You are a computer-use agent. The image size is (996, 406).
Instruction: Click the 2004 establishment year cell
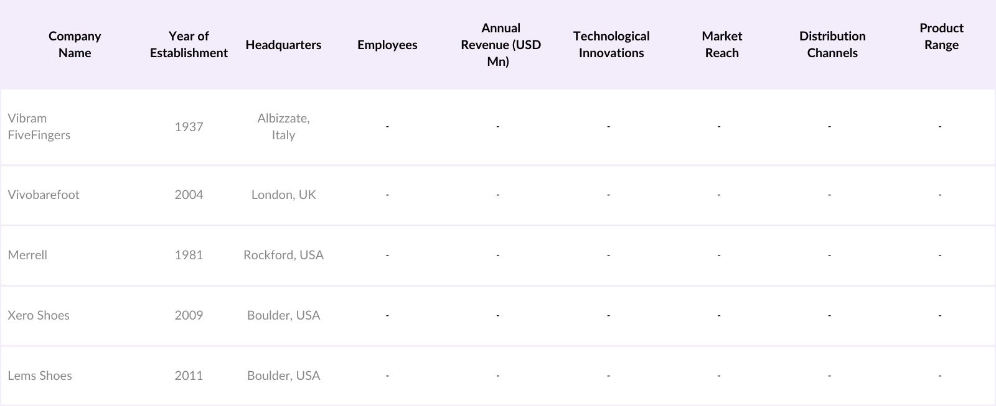189,195
